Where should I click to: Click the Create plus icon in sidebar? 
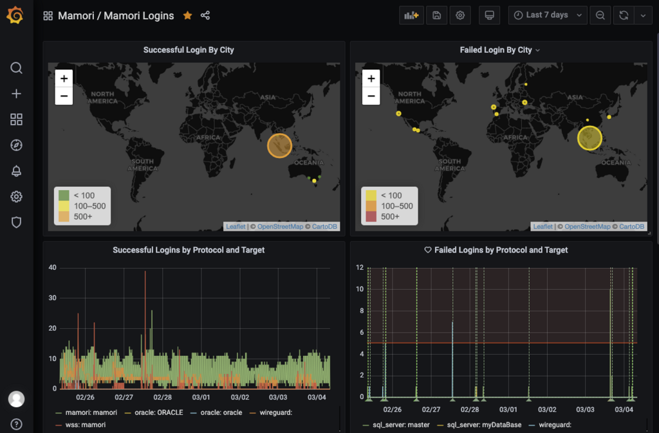(x=17, y=94)
